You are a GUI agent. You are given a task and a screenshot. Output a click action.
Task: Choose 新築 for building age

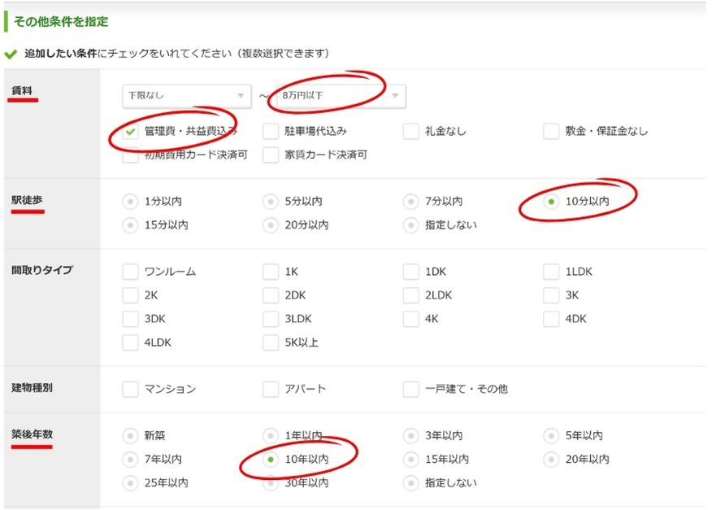(130, 436)
